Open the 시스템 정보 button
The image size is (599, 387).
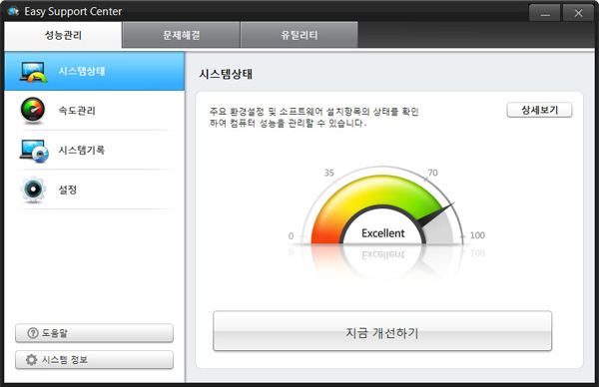pyautogui.click(x=95, y=360)
